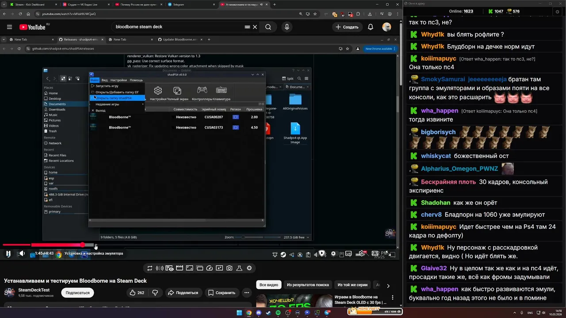
Task: Open SteamDeckTest channel link
Action: pos(34,290)
